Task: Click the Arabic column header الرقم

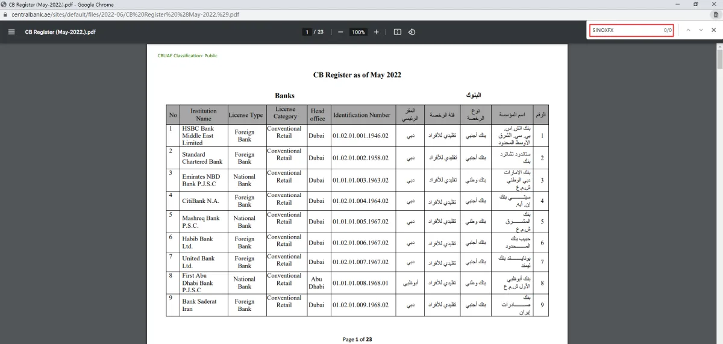Action: pyautogui.click(x=542, y=114)
